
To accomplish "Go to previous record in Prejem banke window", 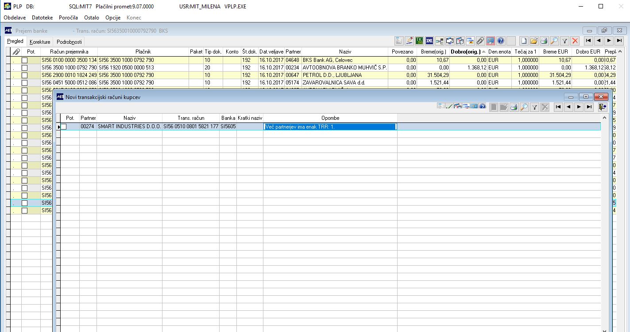I will [599, 41].
